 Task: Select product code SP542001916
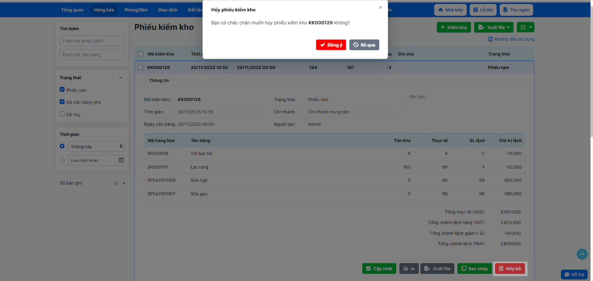click(x=162, y=180)
